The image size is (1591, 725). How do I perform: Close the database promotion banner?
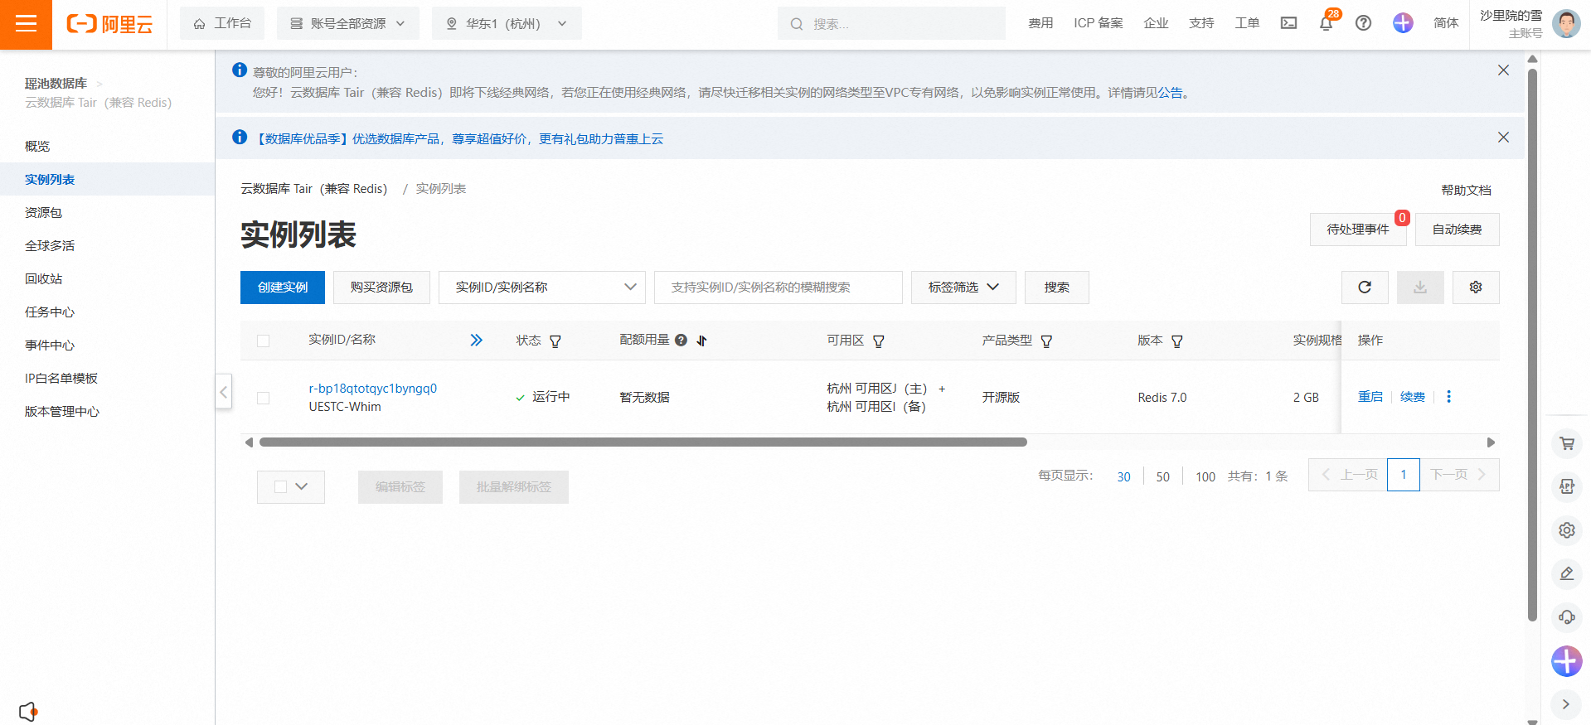point(1503,138)
